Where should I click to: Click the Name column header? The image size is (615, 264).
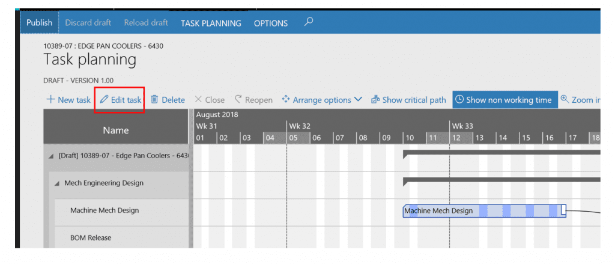(116, 130)
